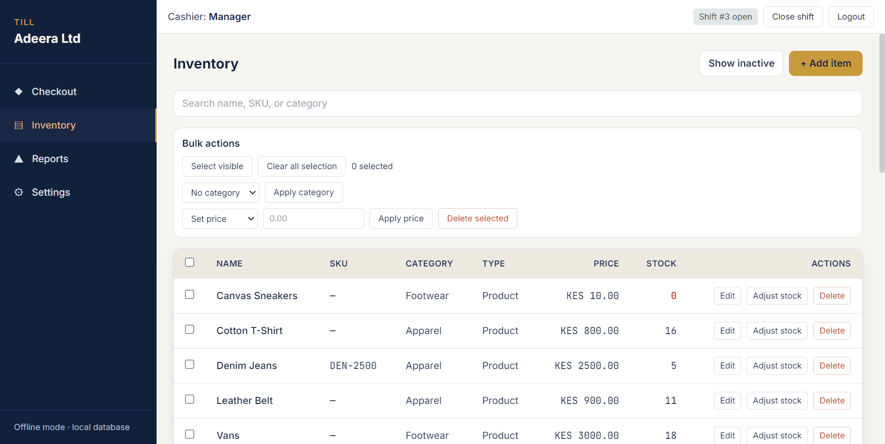Click the Offline mode status text
Viewport: 885px width, 444px height.
72,427
